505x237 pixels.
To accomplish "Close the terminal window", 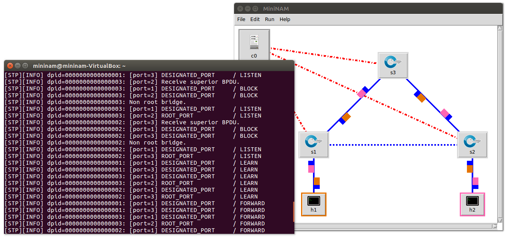I will click(x=10, y=66).
